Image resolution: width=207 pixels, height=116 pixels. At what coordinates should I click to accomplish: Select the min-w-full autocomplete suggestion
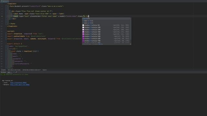(106, 23)
